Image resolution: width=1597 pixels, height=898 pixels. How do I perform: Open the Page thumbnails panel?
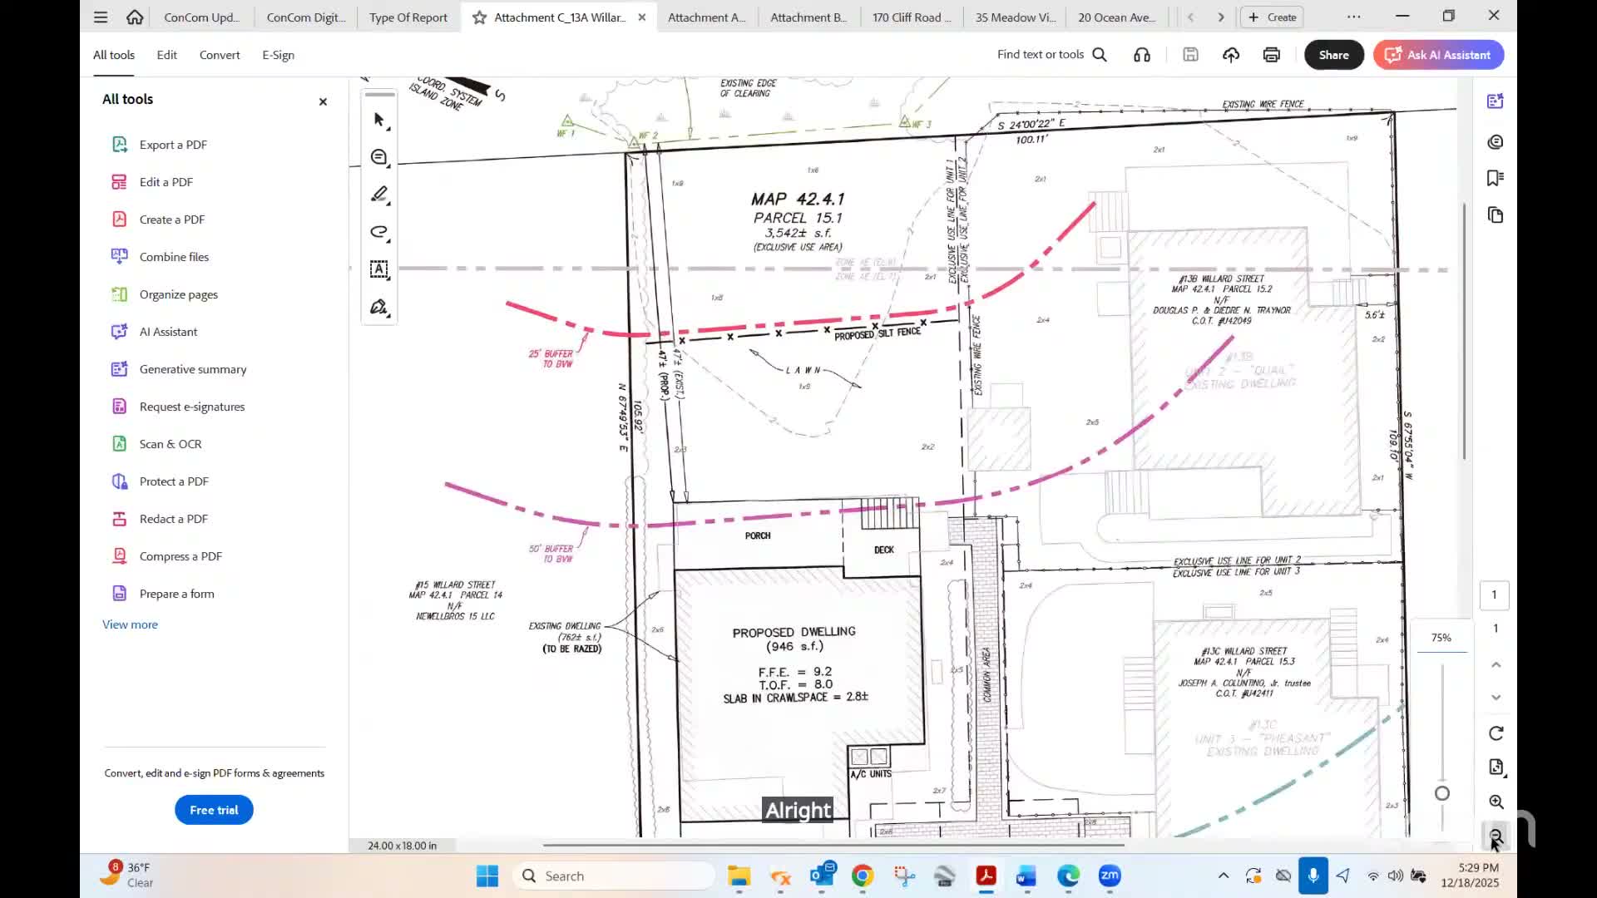[x=1495, y=215]
